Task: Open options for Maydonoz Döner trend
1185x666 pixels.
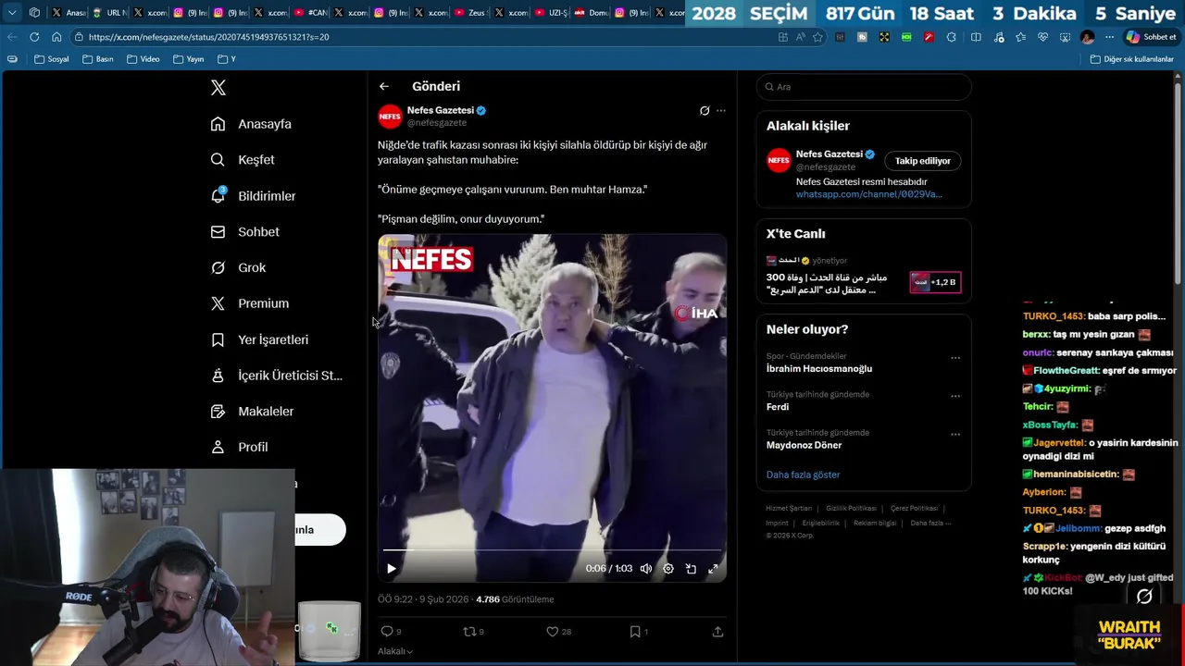Action: pos(955,434)
